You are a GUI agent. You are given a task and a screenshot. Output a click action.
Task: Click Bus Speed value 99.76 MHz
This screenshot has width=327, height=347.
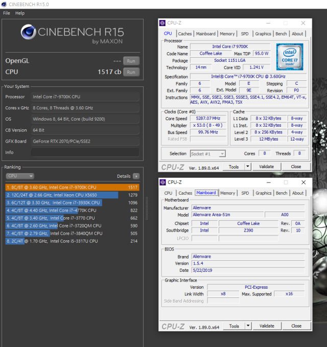[x=208, y=132]
